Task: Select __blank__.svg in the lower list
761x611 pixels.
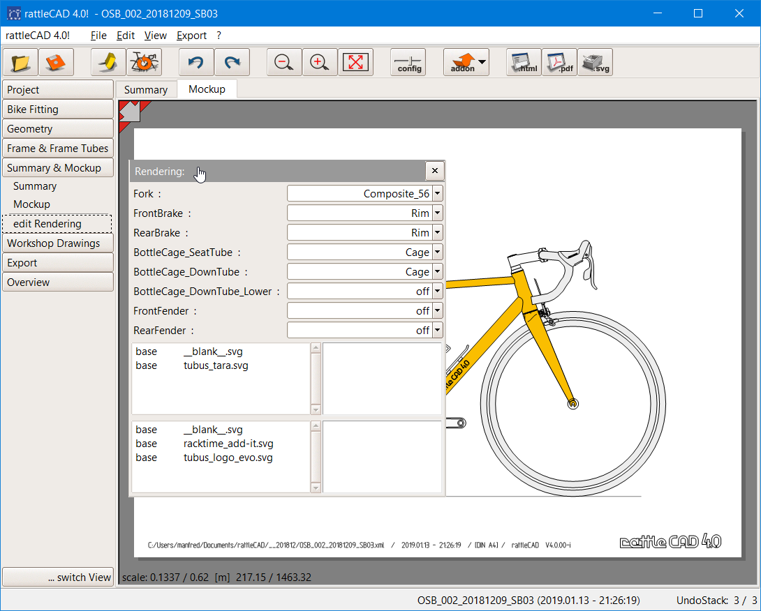Action: (x=213, y=430)
